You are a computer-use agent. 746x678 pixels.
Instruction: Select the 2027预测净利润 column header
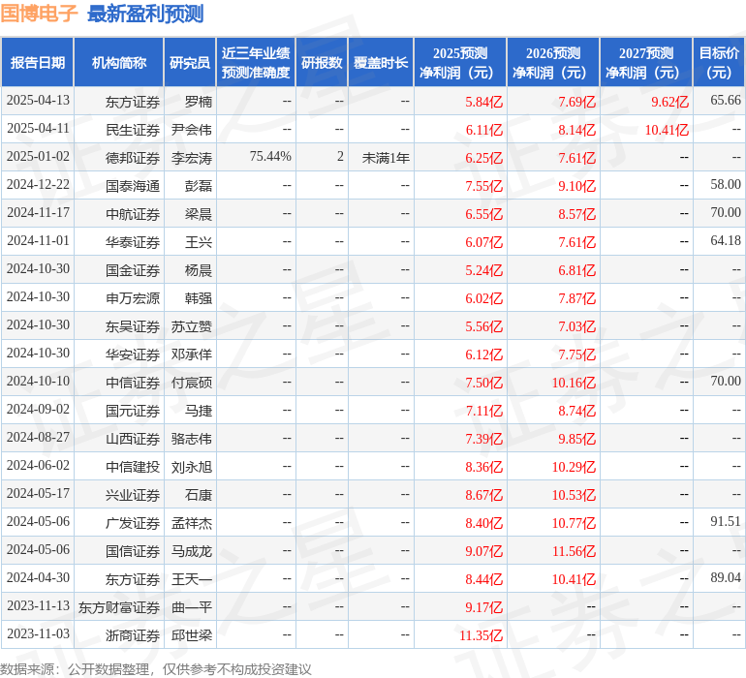[x=646, y=62]
